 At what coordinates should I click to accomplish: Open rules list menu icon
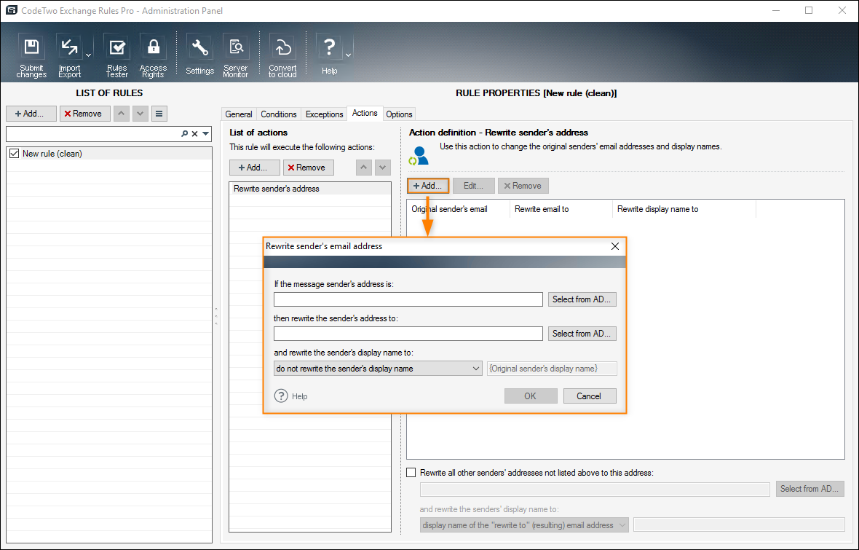point(159,114)
